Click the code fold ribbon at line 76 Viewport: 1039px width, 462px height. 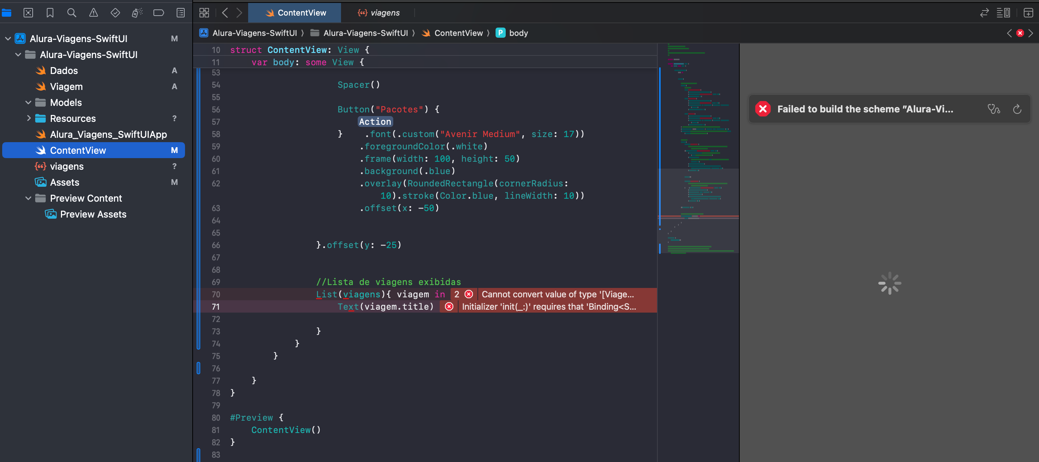198,368
